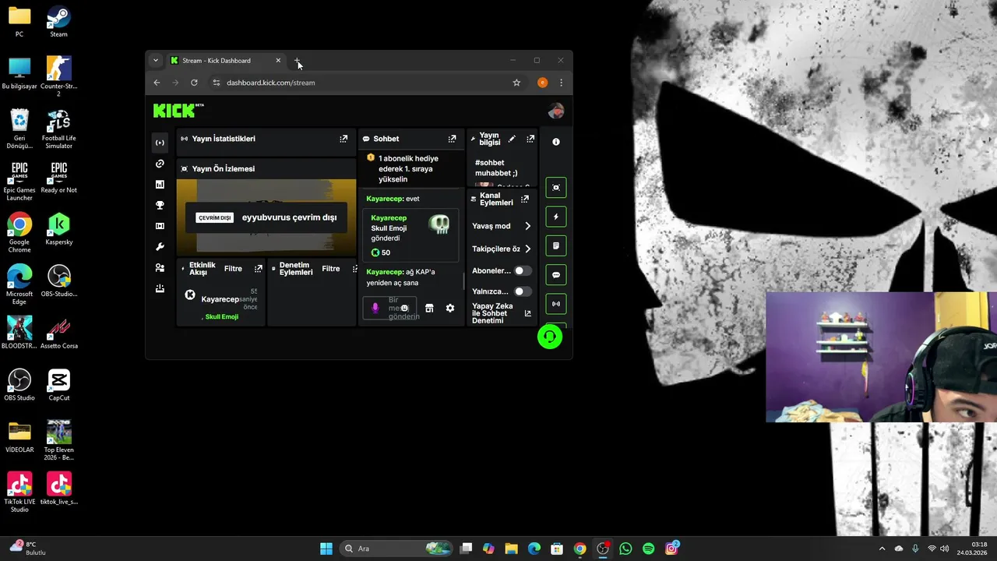Open the bar chart analytics icon in sidebar
This screenshot has width=997, height=561.
pyautogui.click(x=160, y=185)
